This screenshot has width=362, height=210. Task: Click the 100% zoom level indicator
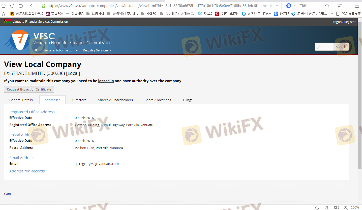coord(355,207)
